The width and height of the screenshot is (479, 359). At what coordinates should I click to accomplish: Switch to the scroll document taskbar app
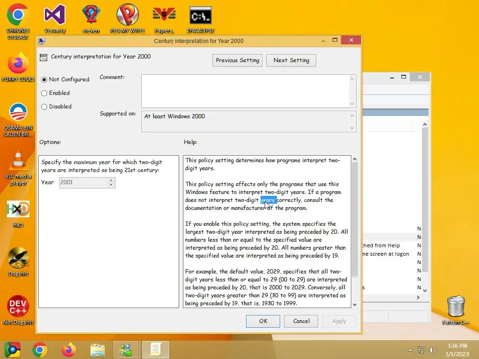pyautogui.click(x=155, y=350)
